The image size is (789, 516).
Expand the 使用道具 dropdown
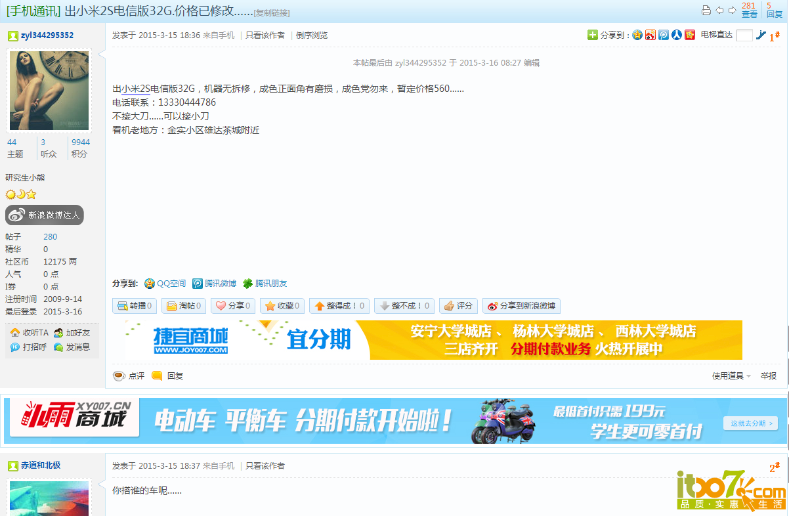pyautogui.click(x=731, y=376)
